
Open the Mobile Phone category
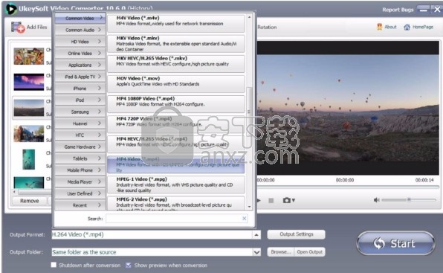(80, 170)
